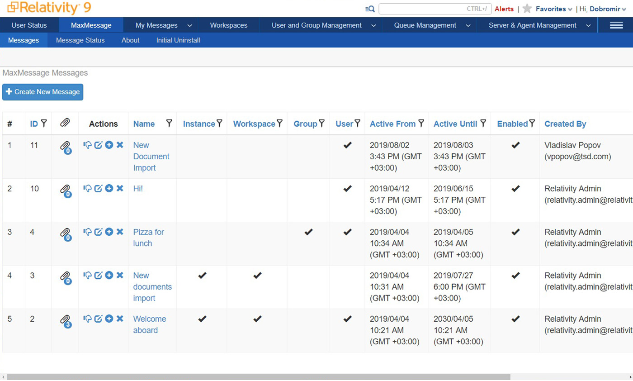The image size is (633, 381).
Task: Open the Instance column filter
Action: tap(219, 124)
